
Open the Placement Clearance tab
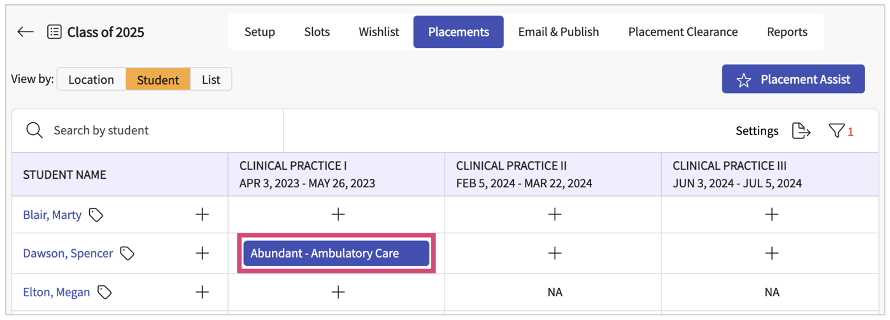[x=683, y=32]
